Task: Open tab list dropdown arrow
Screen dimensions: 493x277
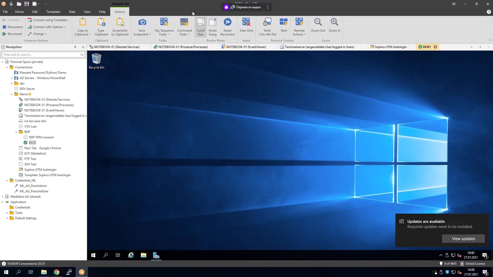Action: (x=471, y=47)
